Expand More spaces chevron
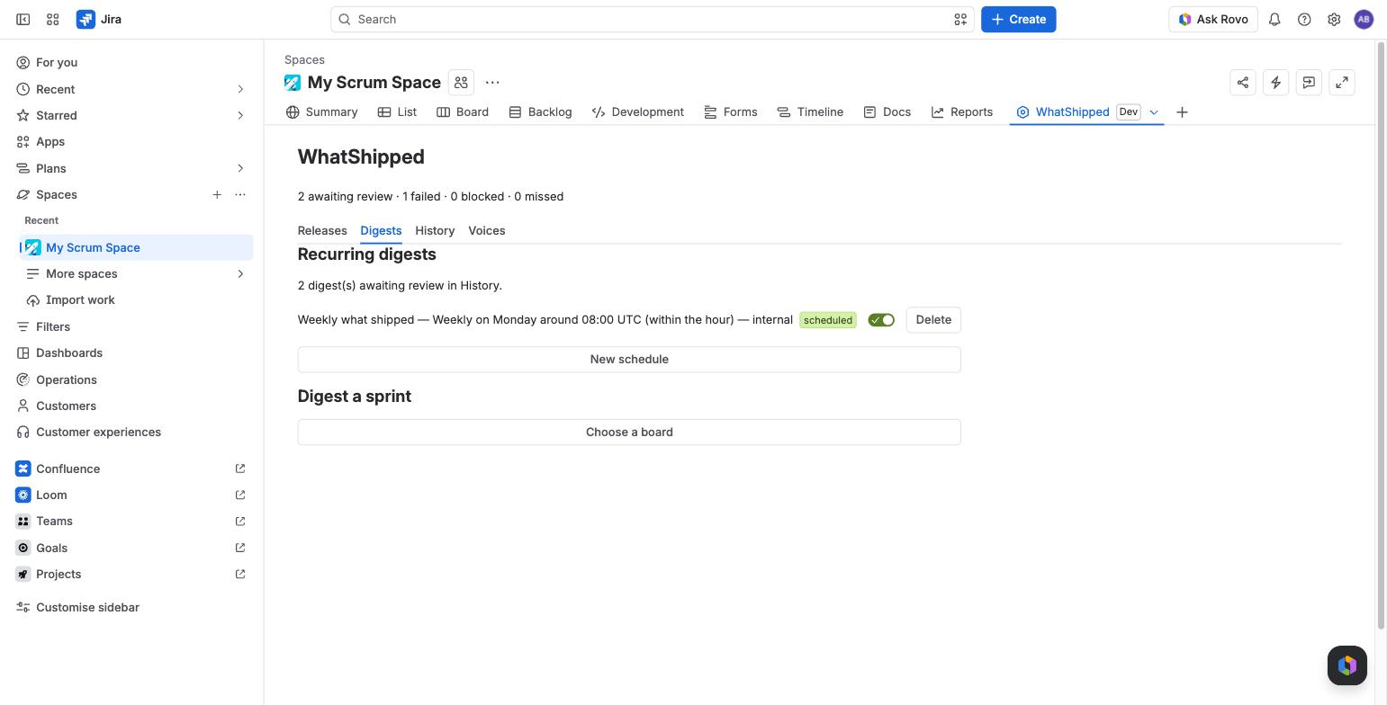 (x=240, y=273)
